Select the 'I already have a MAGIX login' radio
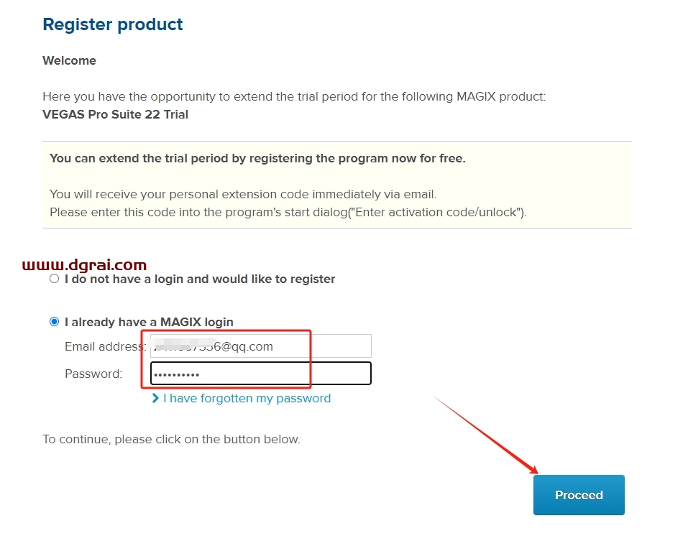Viewport: 688px width, 541px height. tap(54, 322)
